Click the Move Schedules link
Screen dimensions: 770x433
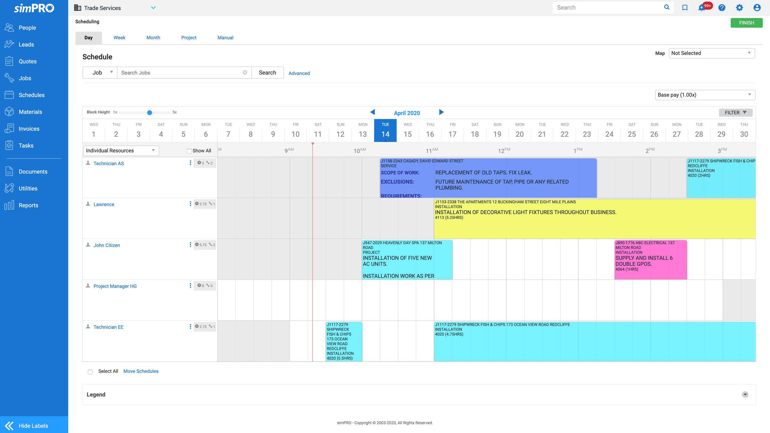tap(141, 371)
